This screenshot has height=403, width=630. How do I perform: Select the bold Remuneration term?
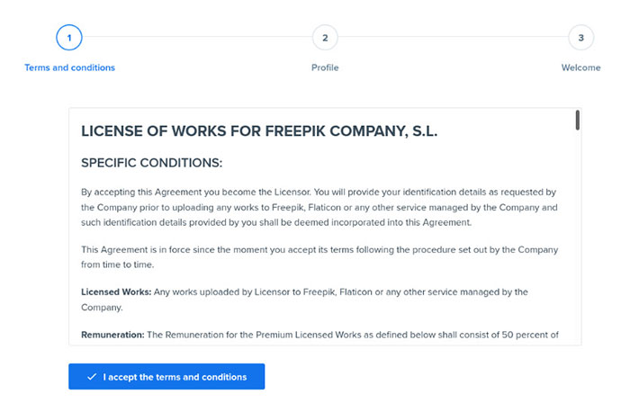112,335
